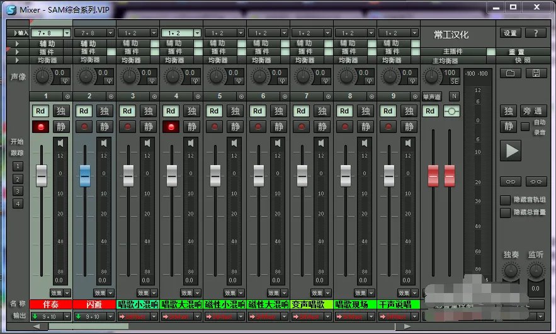Enable the 隐藏音轨组 checkbox
The image size is (556, 334).
(505, 200)
